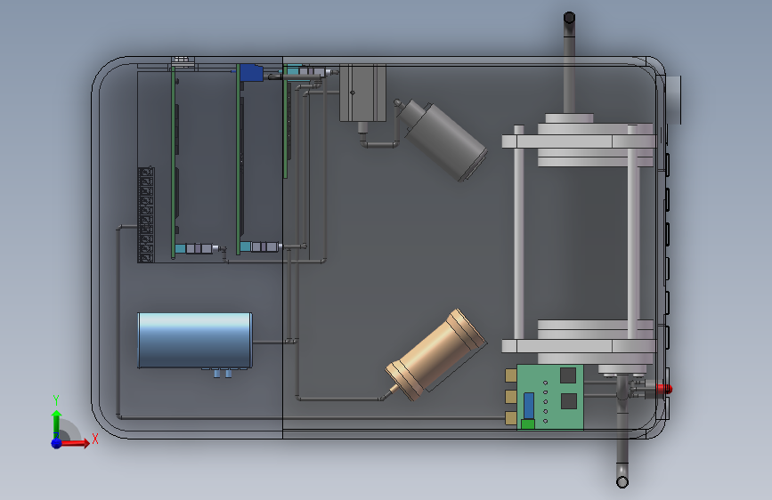Screen dimensions: 772x500
Task: Select the open pipe end protruding at bottom
Action: pos(622,481)
